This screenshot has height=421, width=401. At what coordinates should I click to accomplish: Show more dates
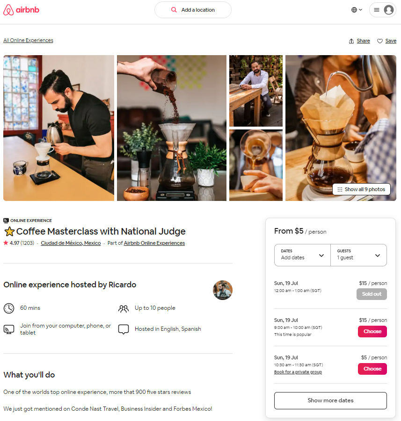330,400
